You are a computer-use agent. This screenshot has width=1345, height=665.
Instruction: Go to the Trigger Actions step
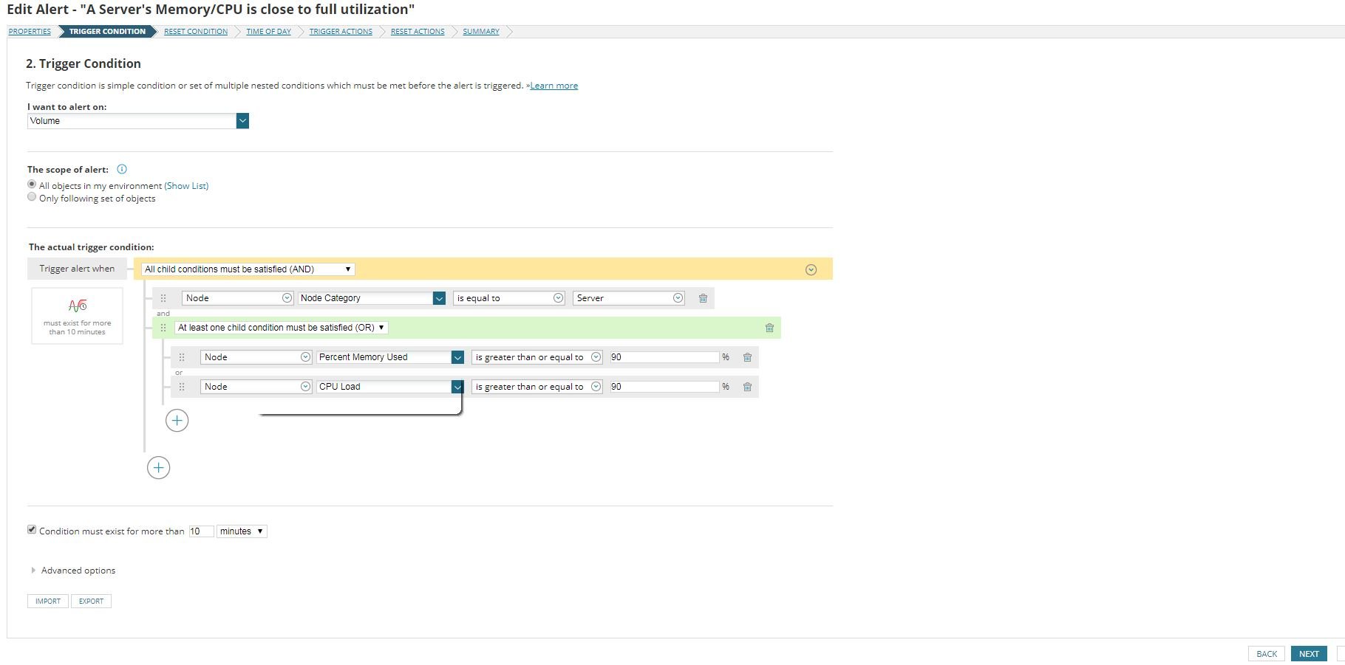pyautogui.click(x=341, y=32)
